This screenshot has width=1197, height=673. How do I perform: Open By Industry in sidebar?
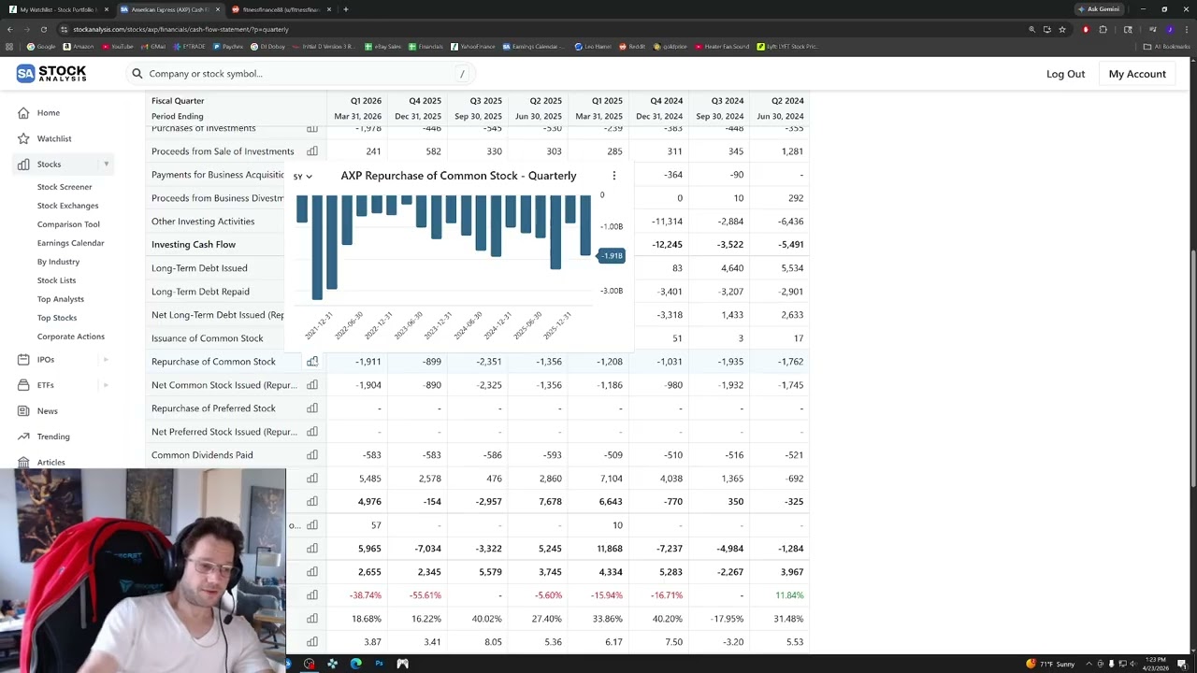point(58,262)
